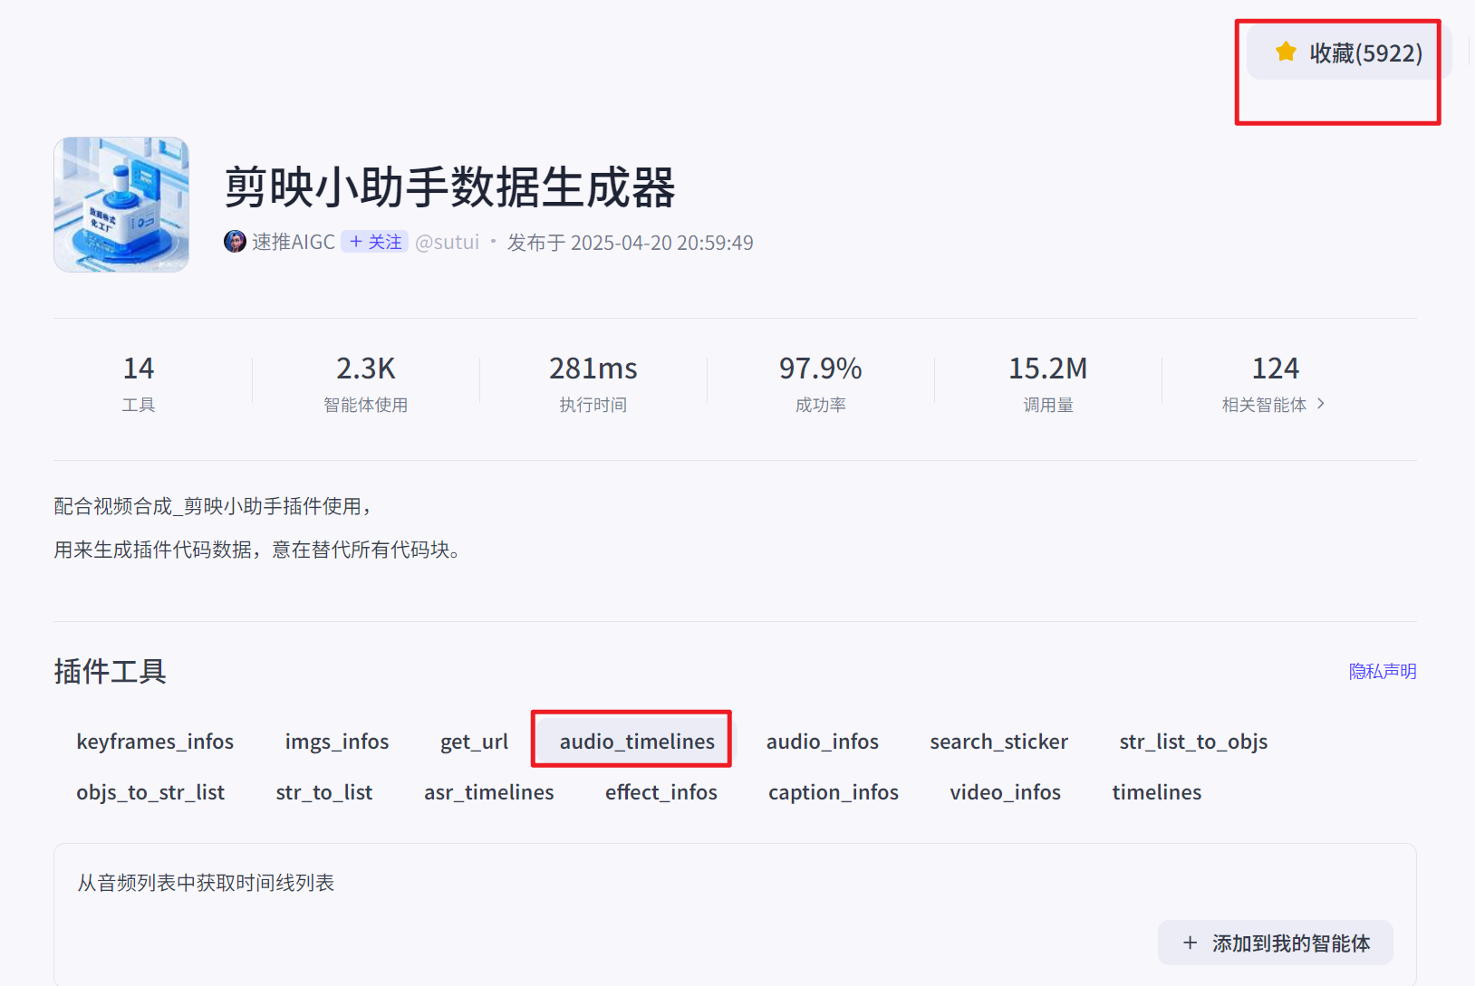Click the plus icon in 添加到我的智能体
Viewport: 1475px width, 986px height.
(1191, 943)
